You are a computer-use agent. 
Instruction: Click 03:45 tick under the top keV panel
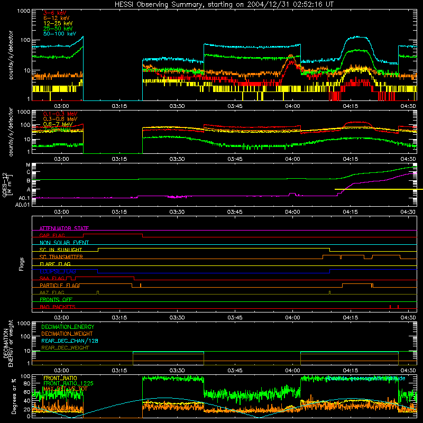[235, 106]
